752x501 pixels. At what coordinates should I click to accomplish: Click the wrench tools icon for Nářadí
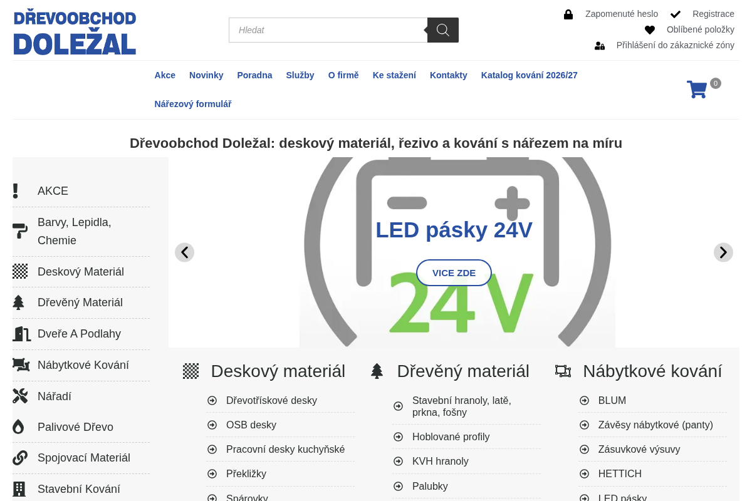click(x=20, y=396)
